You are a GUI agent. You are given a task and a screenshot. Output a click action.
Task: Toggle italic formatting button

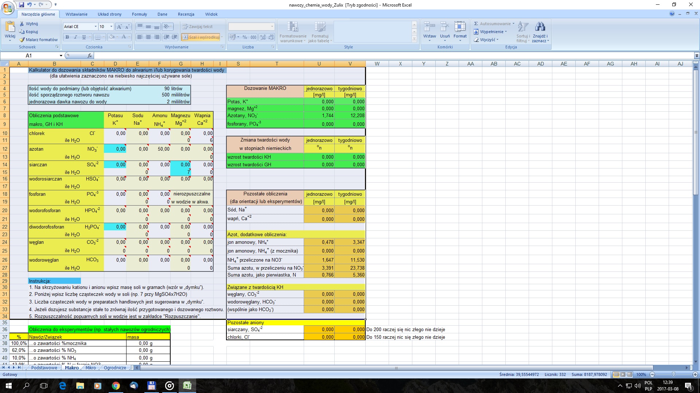click(x=75, y=37)
